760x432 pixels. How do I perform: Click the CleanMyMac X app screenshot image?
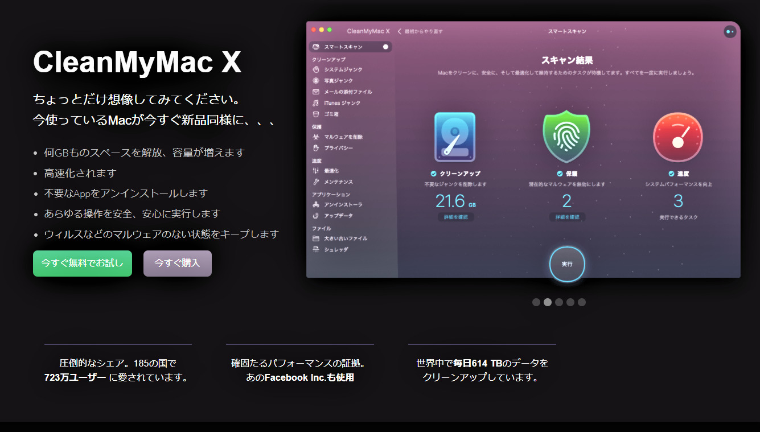click(523, 150)
